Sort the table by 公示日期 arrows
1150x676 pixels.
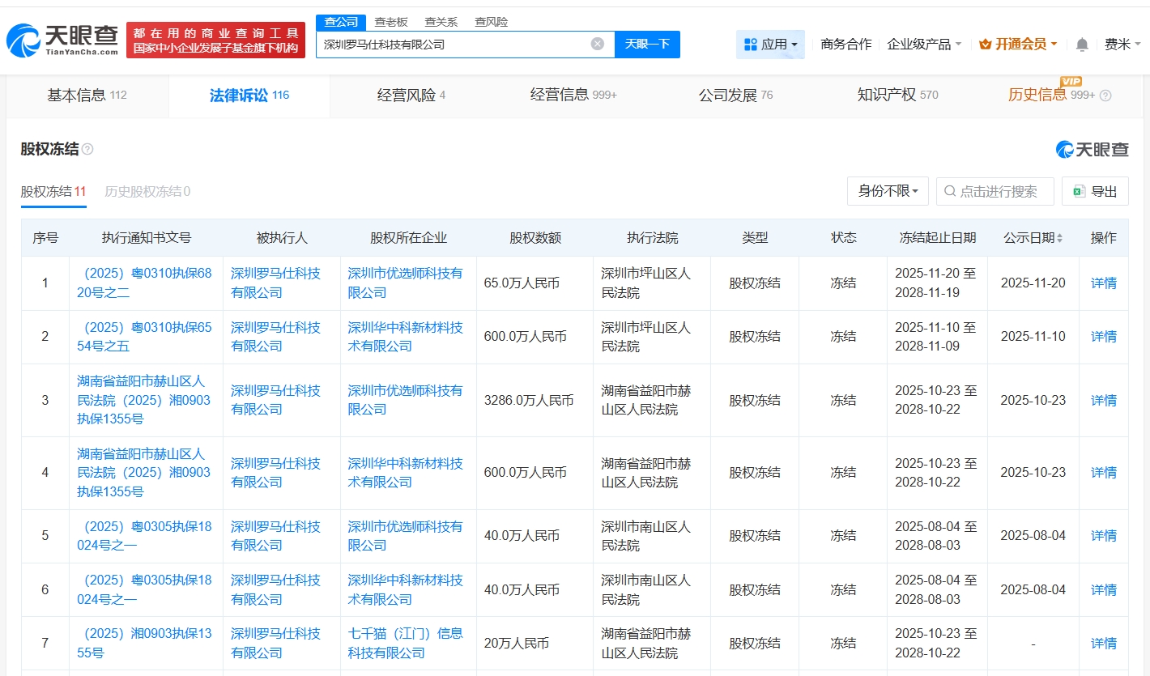1059,238
